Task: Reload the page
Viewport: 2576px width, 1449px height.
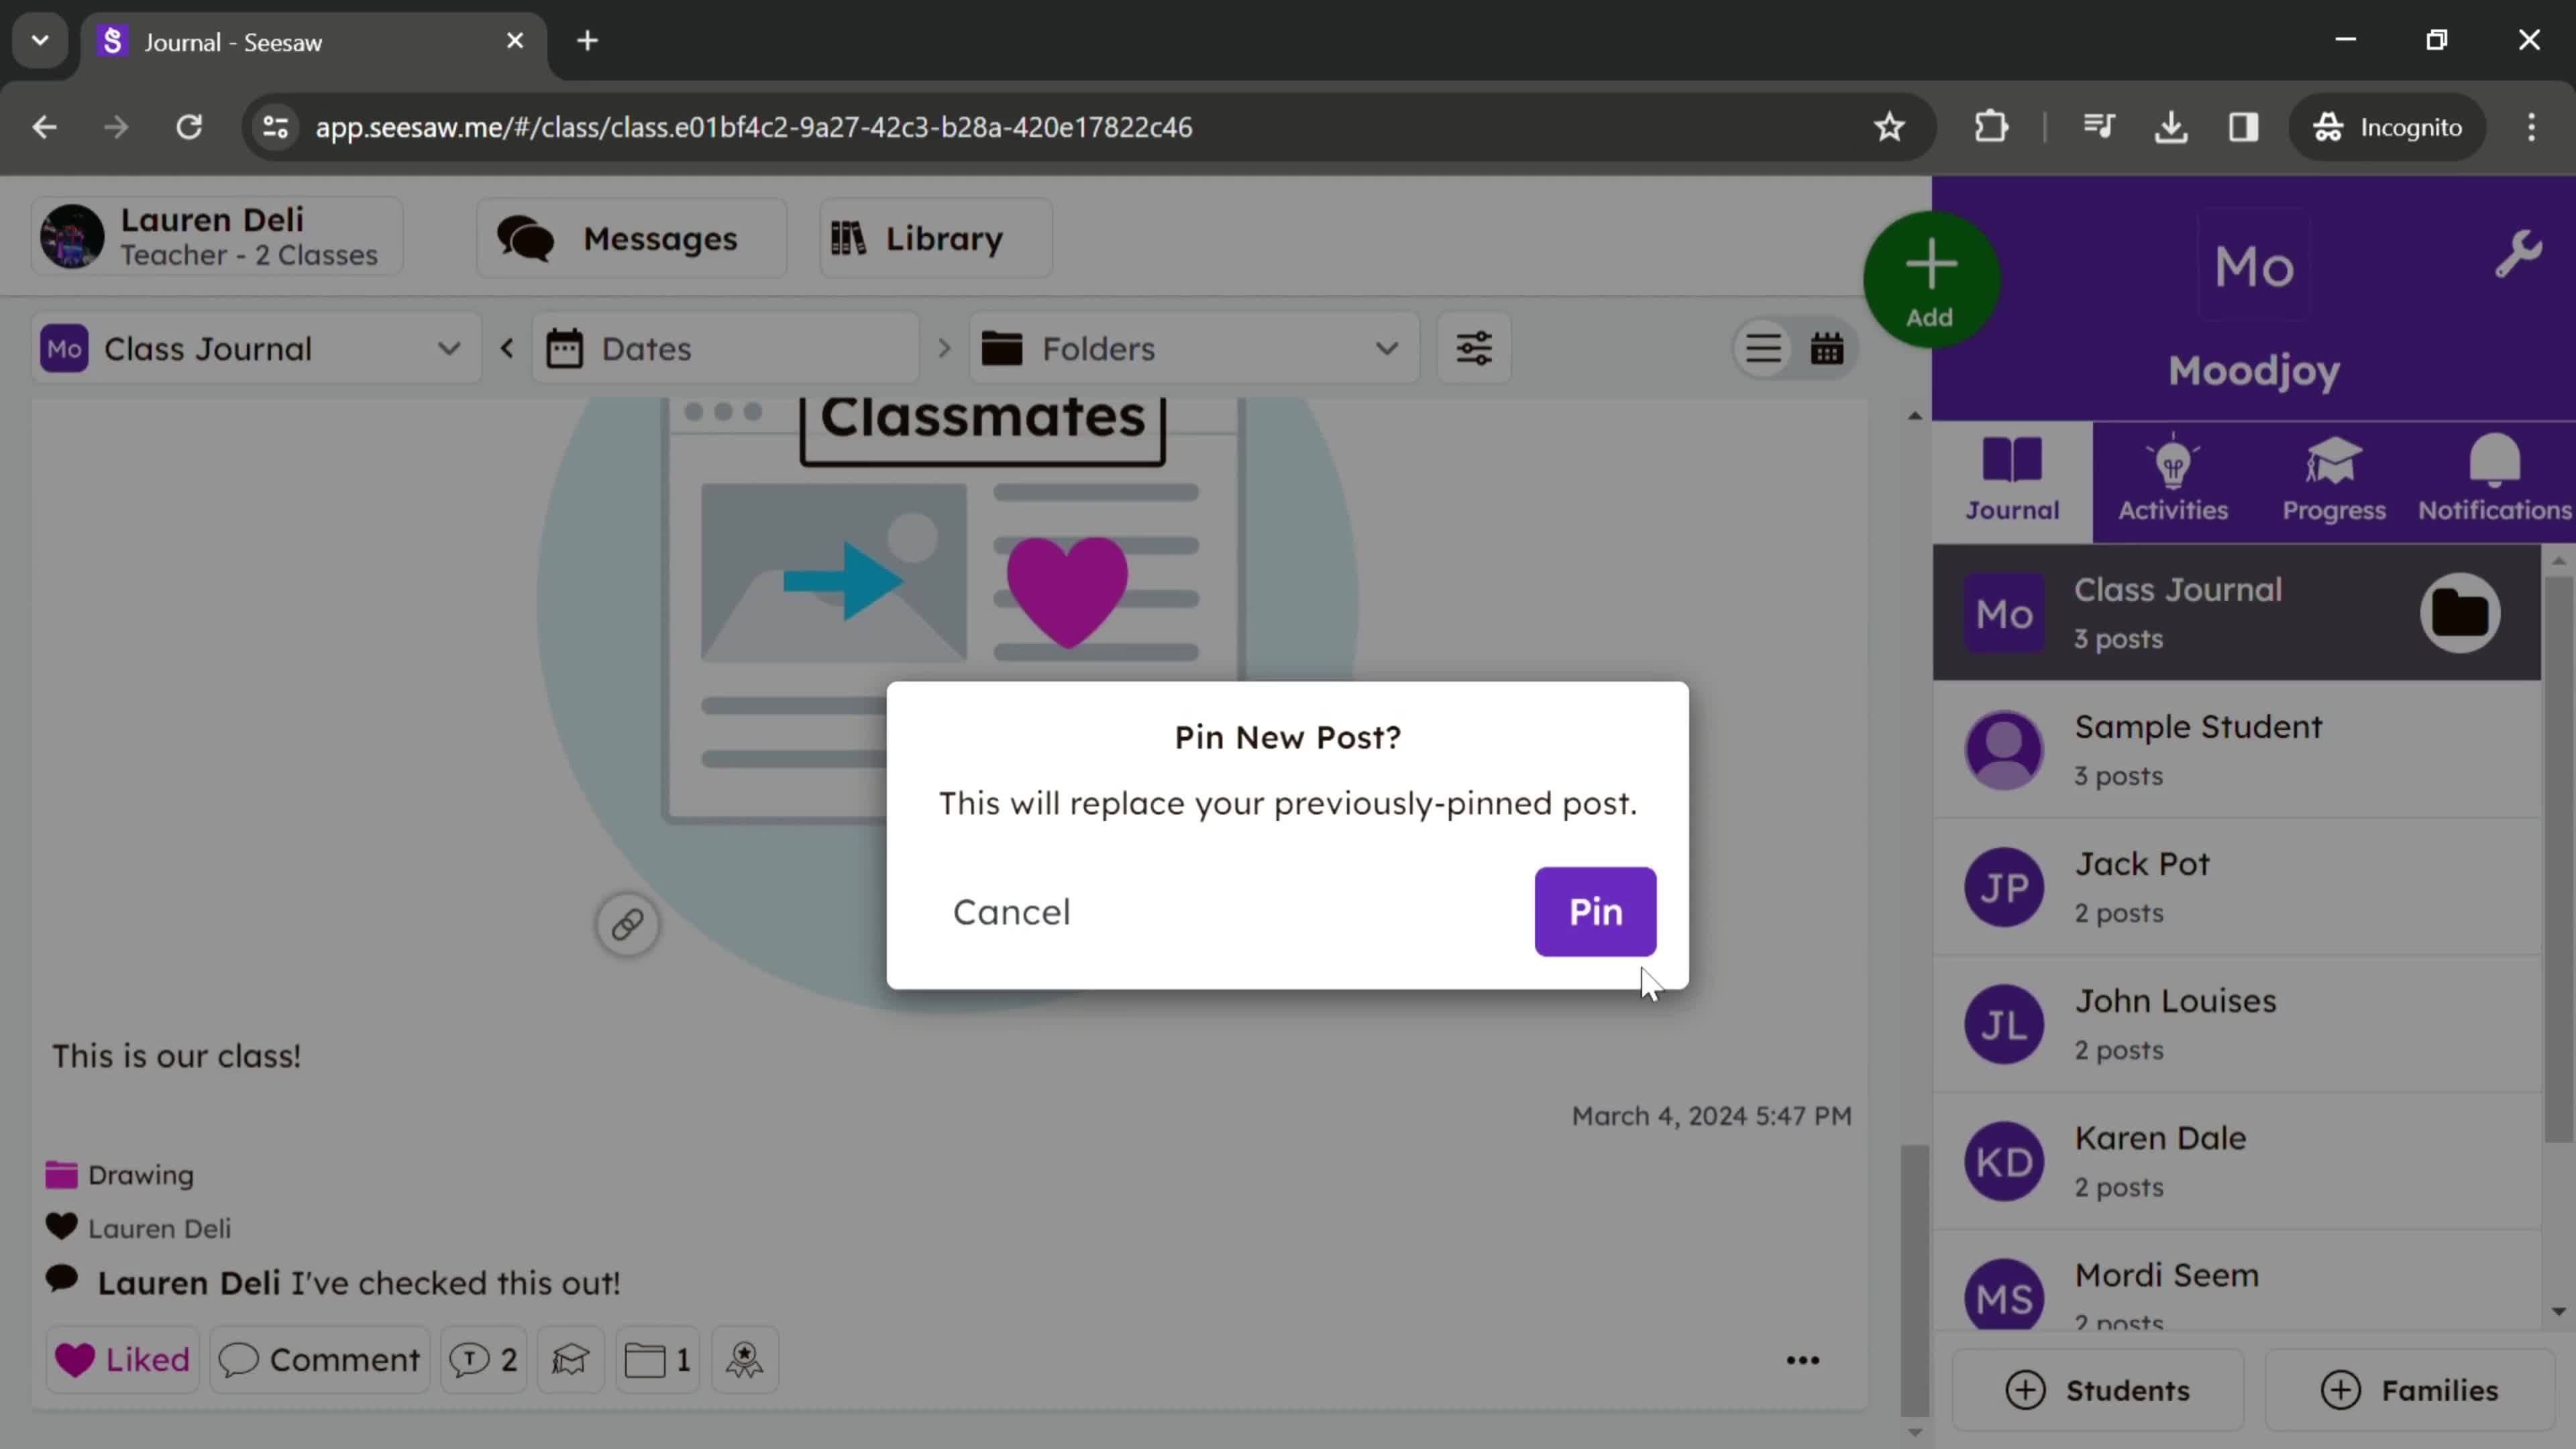Action: [189, 127]
